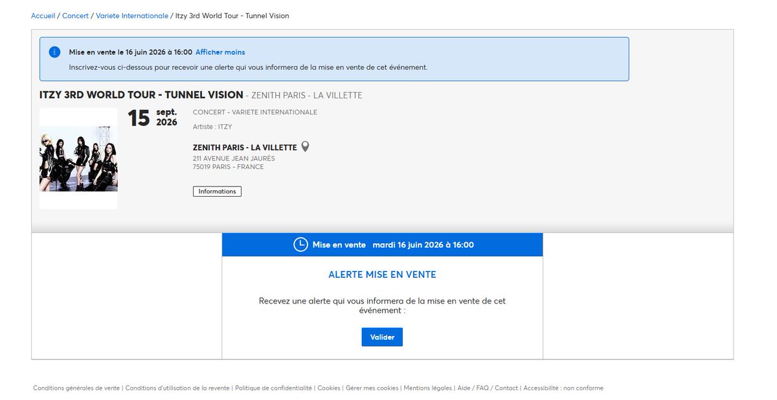This screenshot has height=400, width=777.
Task: Click the blue info circle icon
Action: click(x=55, y=52)
